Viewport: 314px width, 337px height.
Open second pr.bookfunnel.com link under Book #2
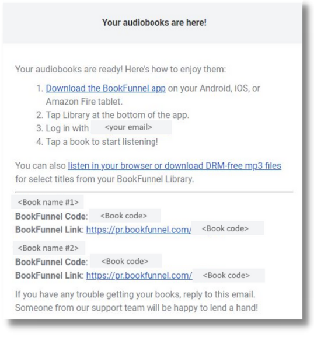tap(139, 275)
